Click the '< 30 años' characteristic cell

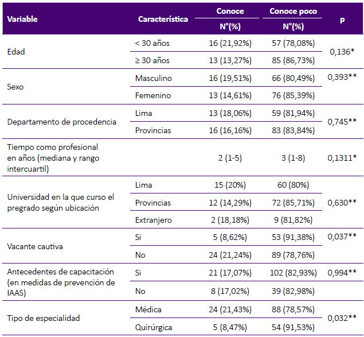click(152, 43)
